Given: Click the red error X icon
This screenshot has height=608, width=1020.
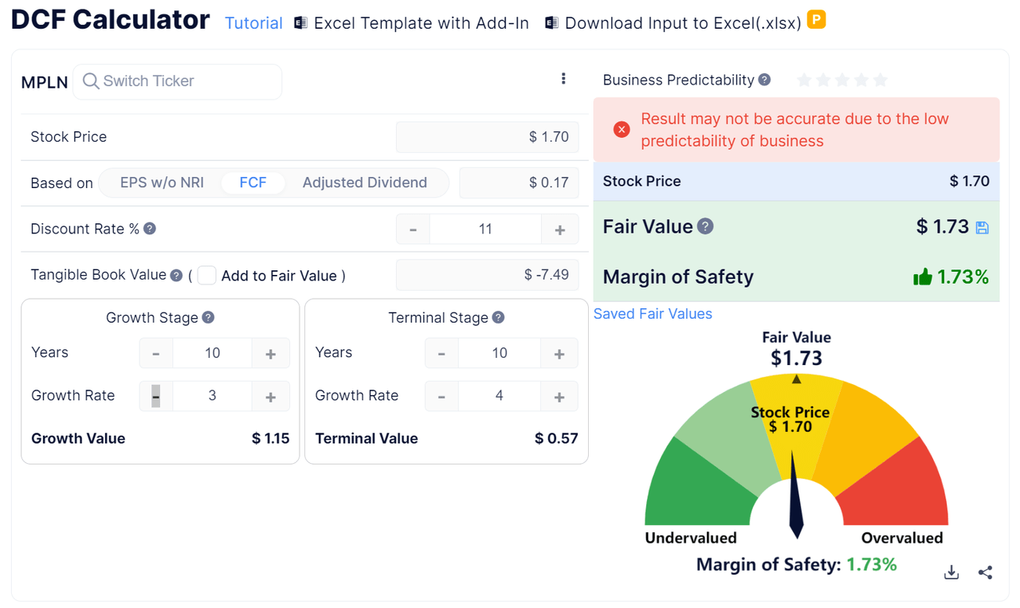Looking at the screenshot, I should point(622,130).
